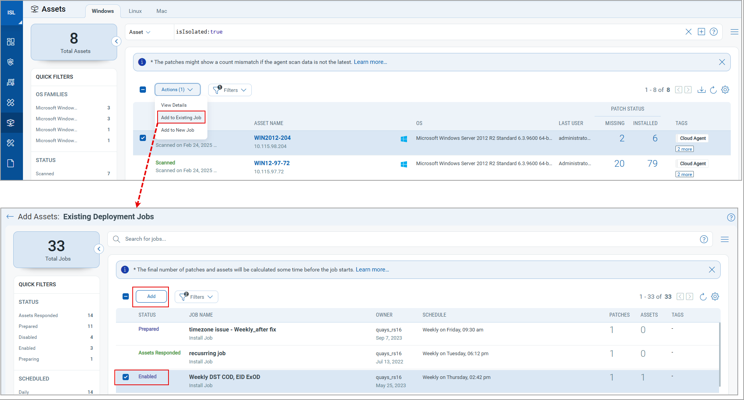744x400 pixels.
Task: Focus the Search for jobs field
Action: 411,239
